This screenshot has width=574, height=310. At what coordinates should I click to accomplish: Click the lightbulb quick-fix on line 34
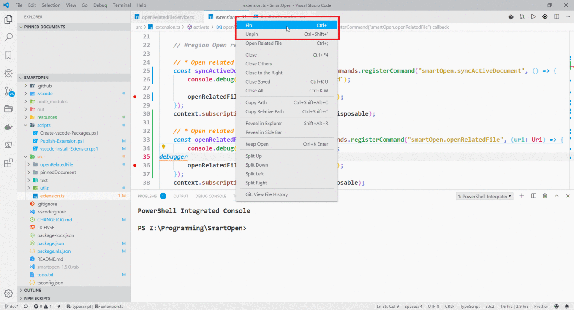coord(163,147)
